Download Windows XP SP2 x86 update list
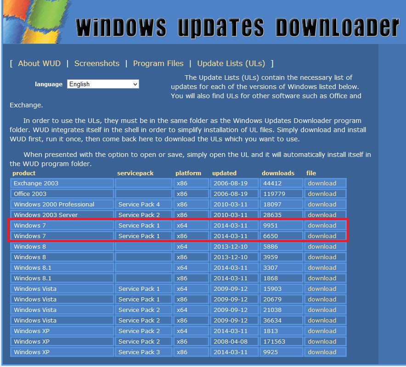Viewport: 406px width, 367px height. 322,341
